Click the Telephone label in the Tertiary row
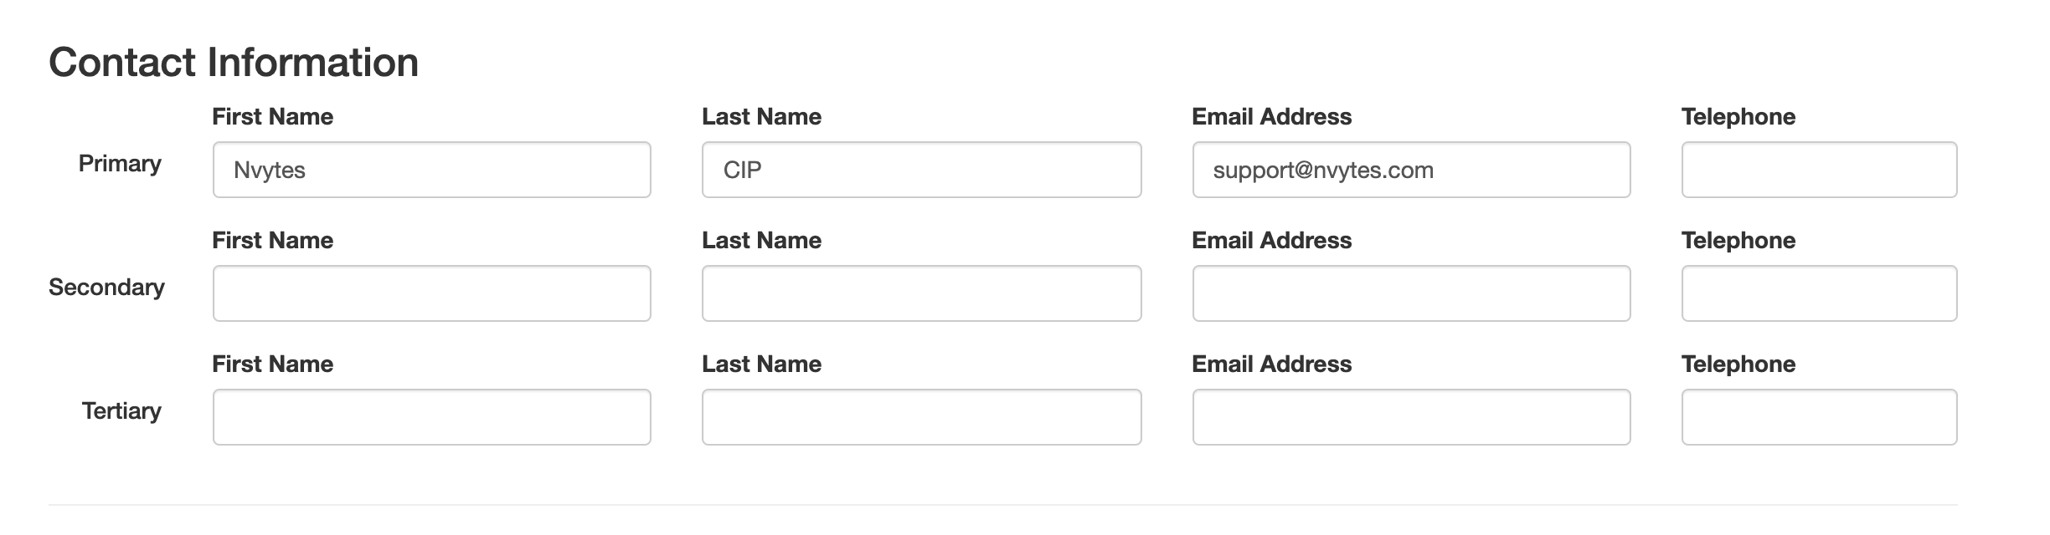This screenshot has width=2050, height=535. pos(1738,364)
